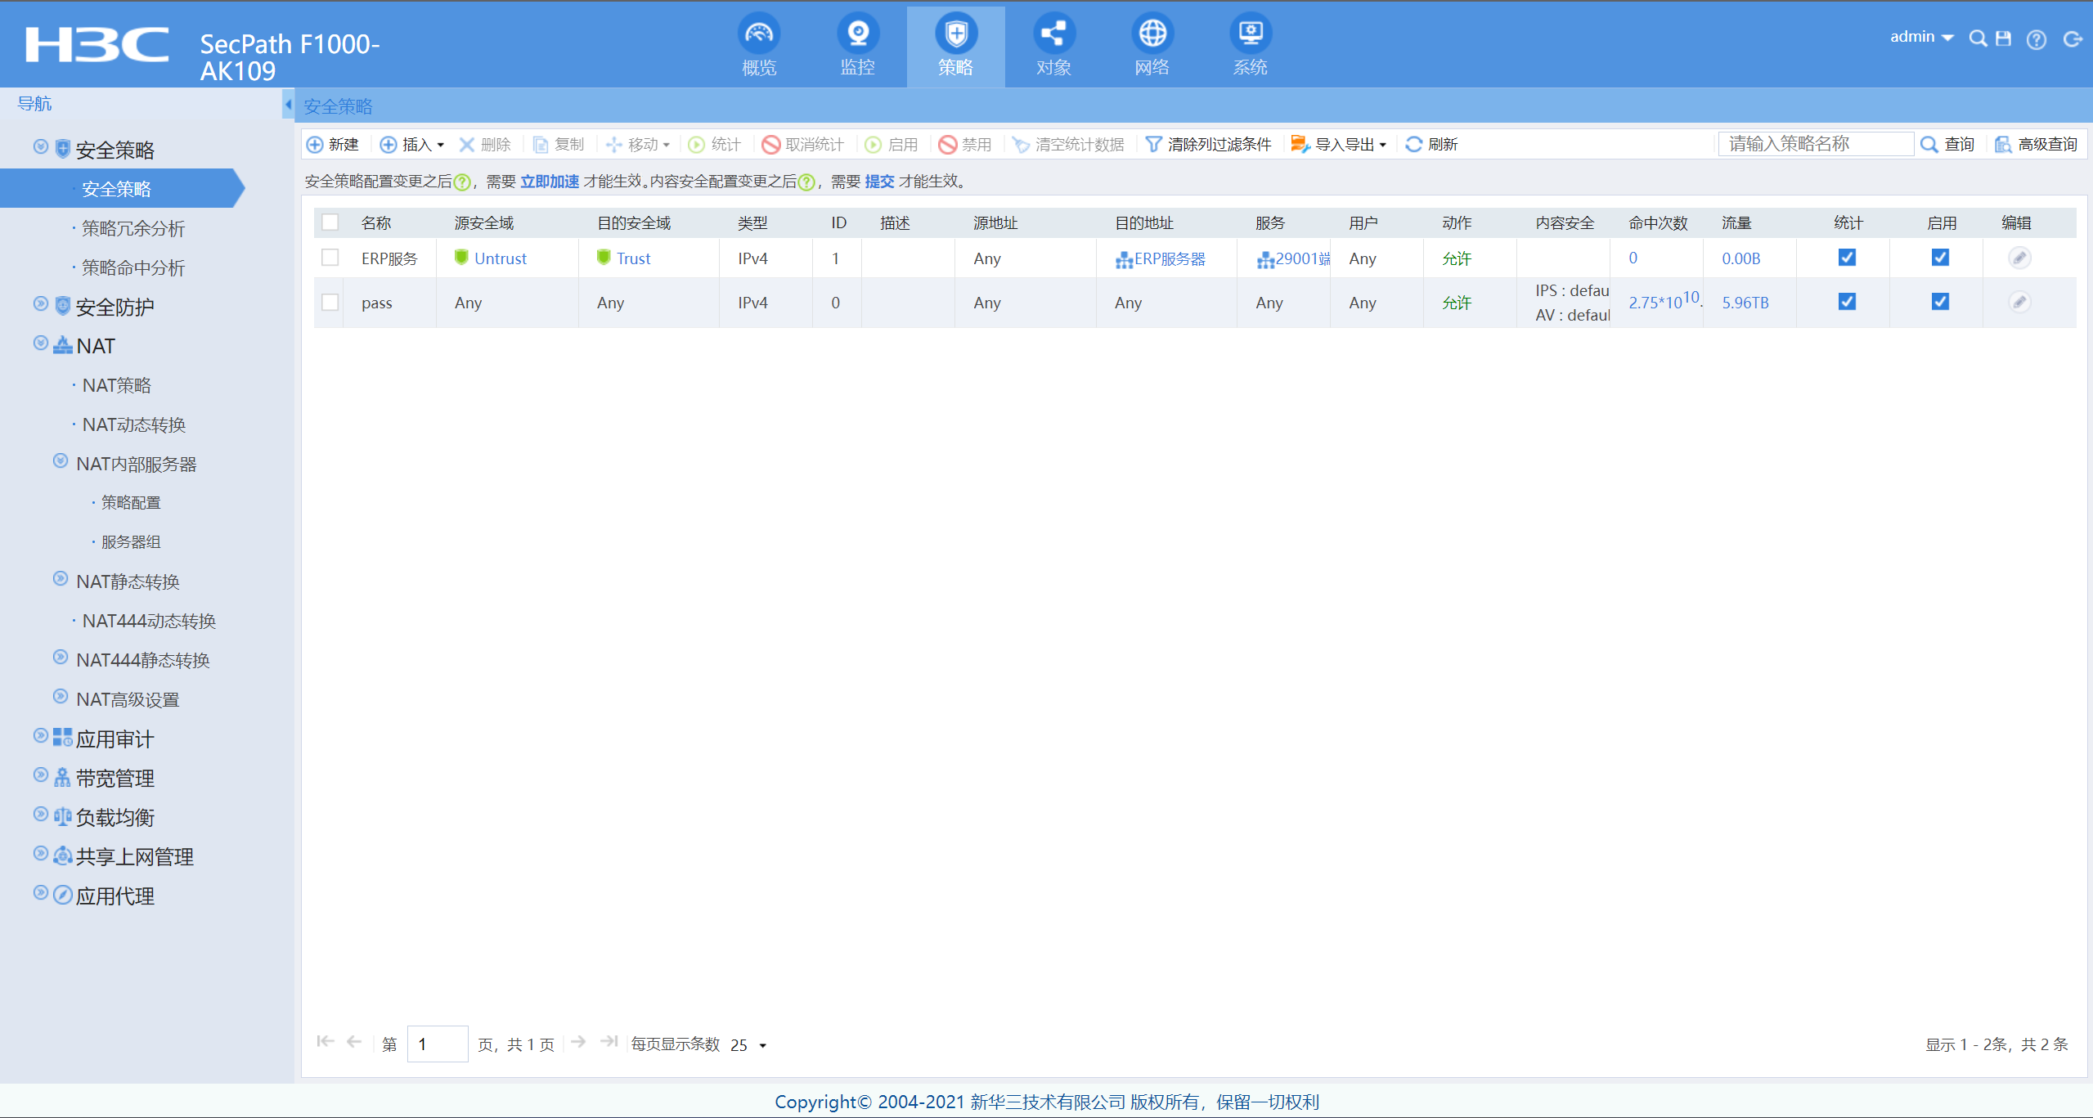The image size is (2093, 1118).
Task: Open the 网络 network globe icon
Action: 1152,34
